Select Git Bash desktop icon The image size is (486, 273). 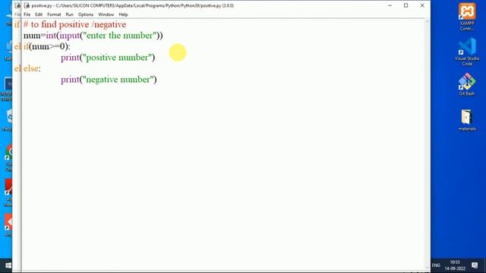click(467, 84)
